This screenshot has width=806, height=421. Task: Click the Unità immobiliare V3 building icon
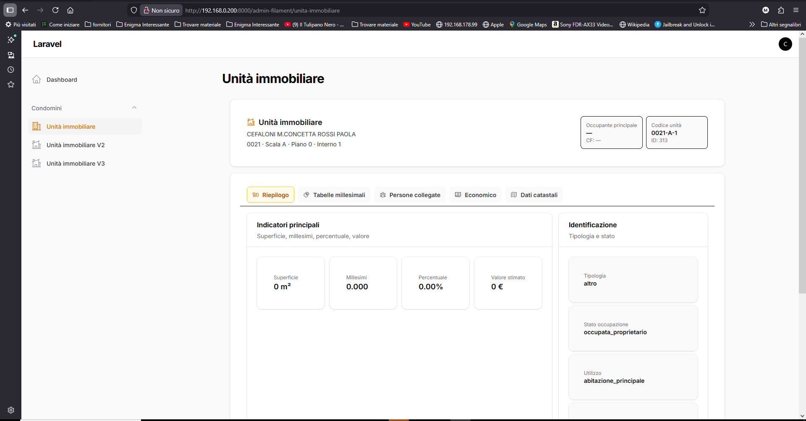click(x=37, y=163)
